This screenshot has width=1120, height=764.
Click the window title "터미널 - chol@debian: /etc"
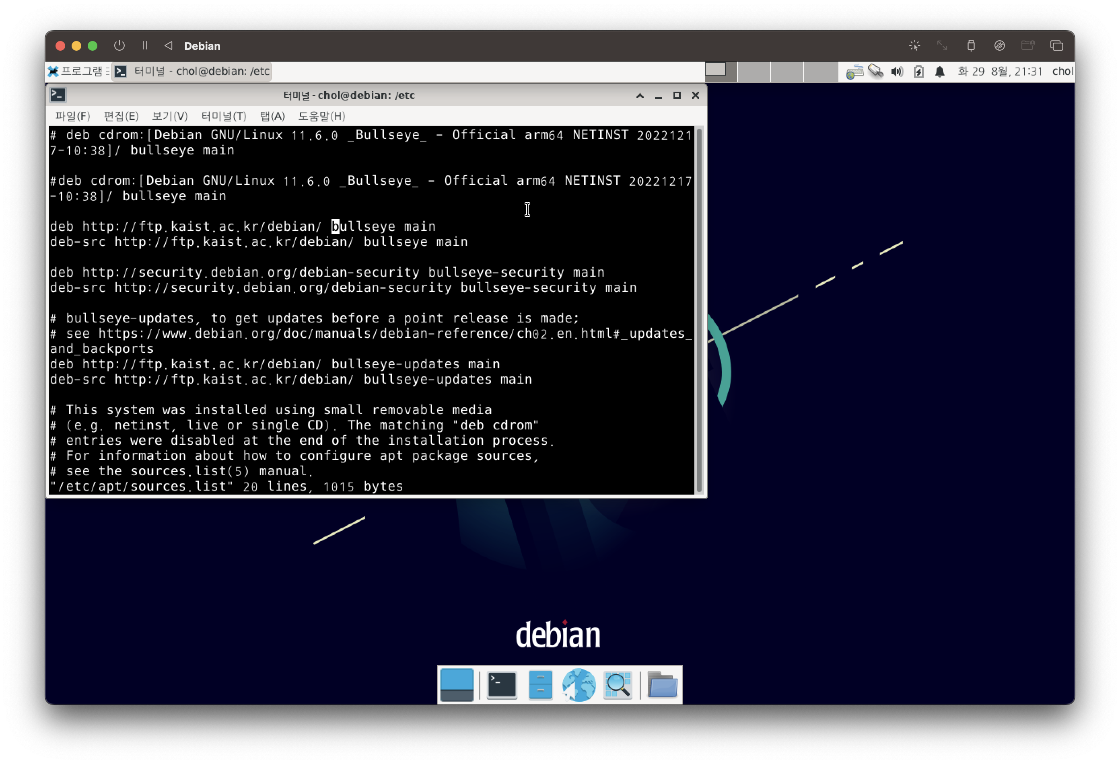349,95
